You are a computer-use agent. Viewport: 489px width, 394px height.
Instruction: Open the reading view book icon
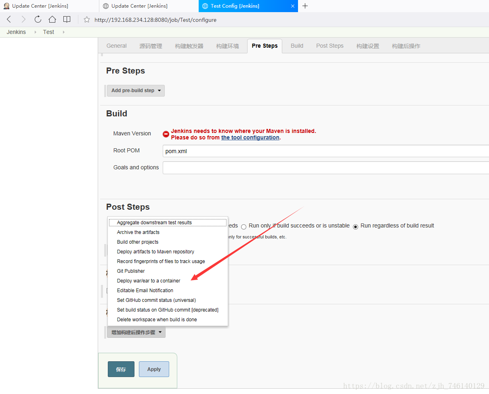point(67,19)
